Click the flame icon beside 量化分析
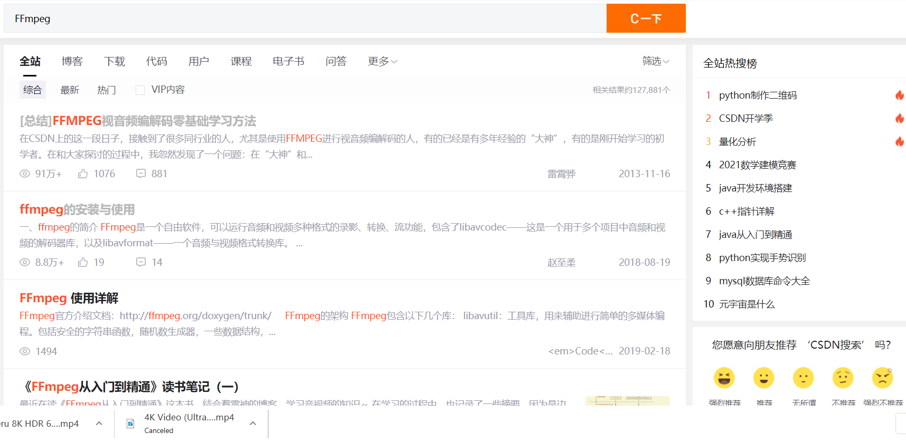This screenshot has width=906, height=442. pyautogui.click(x=899, y=141)
